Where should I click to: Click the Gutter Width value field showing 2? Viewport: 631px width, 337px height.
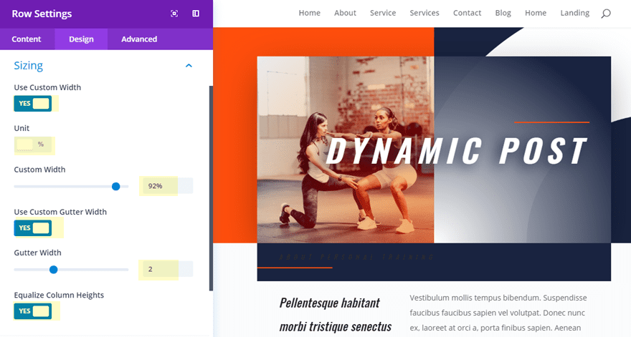coord(166,269)
